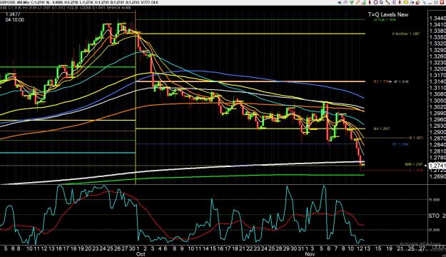Click the 1.3440 price axis label

[437, 19]
